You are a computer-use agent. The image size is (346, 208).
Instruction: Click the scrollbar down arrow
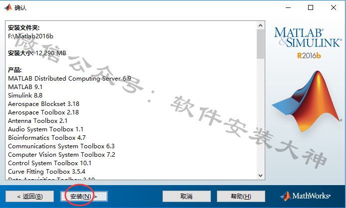(x=260, y=175)
